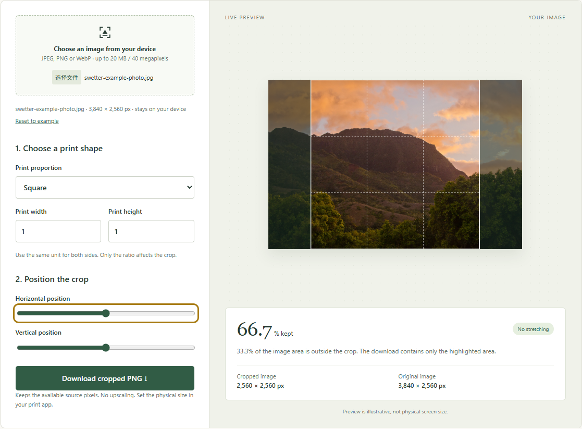Click the Print width input field
582x429 pixels.
click(x=58, y=231)
